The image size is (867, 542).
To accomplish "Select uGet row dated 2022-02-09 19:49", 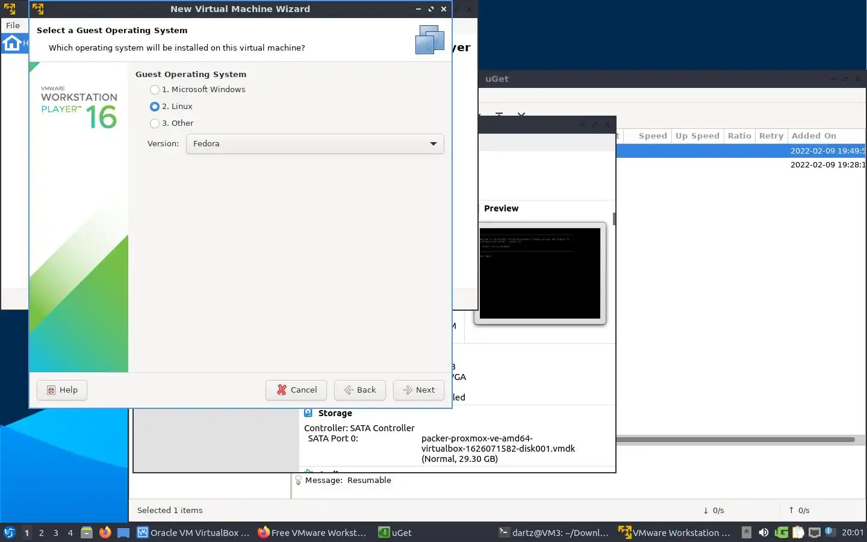I will click(x=742, y=151).
